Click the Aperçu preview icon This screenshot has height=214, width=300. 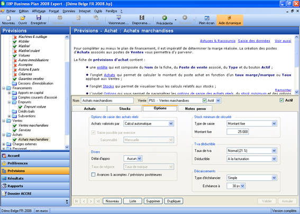pos(78,20)
